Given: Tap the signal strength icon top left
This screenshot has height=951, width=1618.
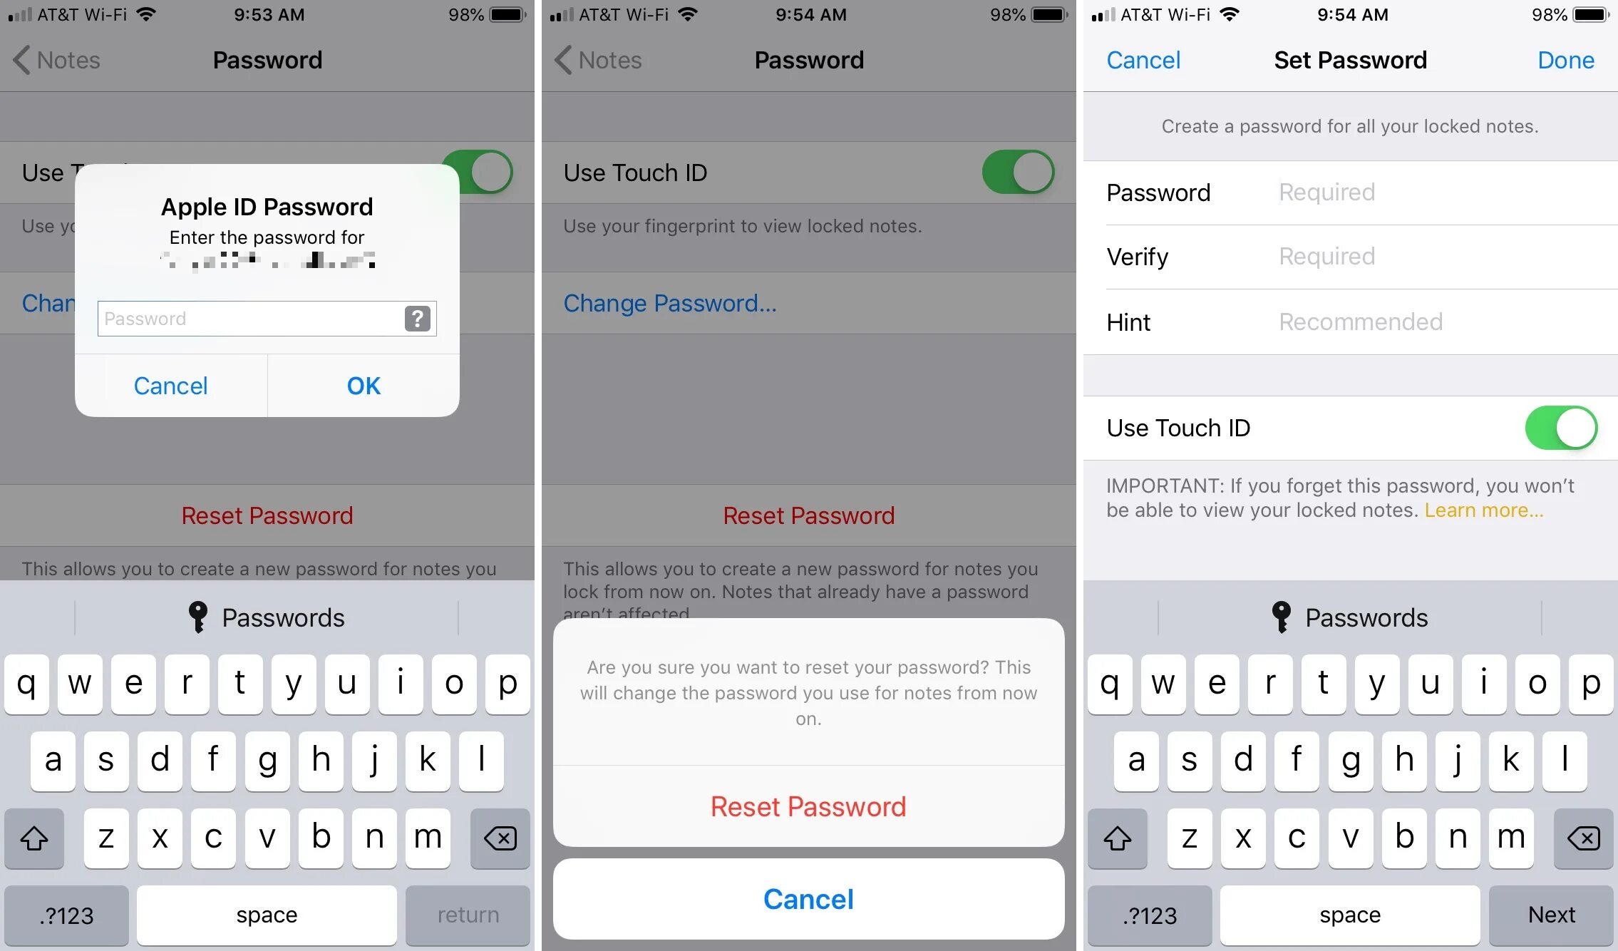Looking at the screenshot, I should click(x=21, y=16).
